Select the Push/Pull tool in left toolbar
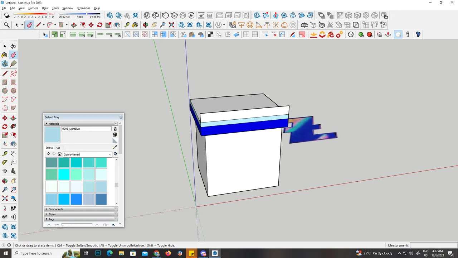This screenshot has width=458, height=258. click(x=13, y=118)
